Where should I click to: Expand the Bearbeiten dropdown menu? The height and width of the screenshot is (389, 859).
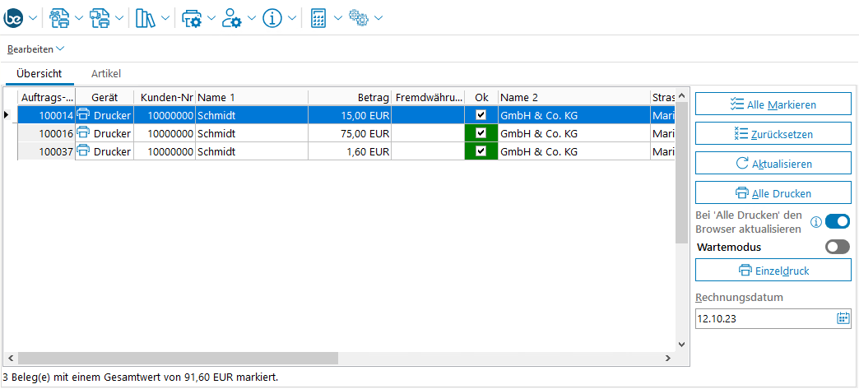(x=35, y=49)
